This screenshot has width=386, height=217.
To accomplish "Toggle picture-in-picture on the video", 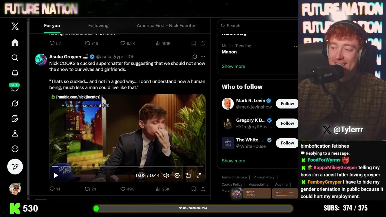I will coord(188,175).
